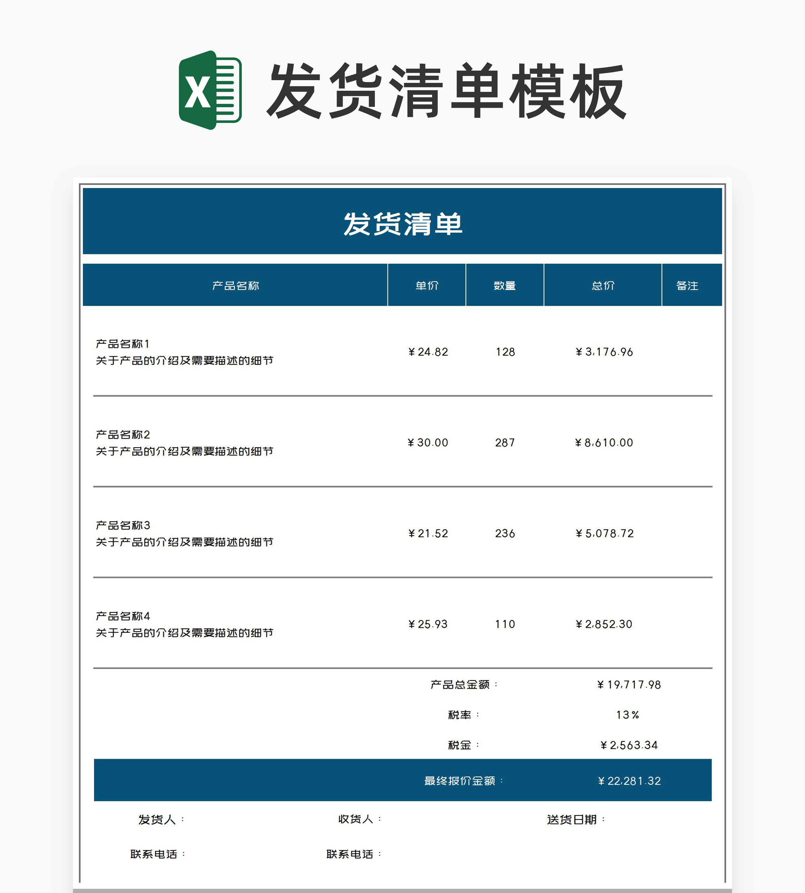Click the 产品名称4 row label
Image resolution: width=805 pixels, height=893 pixels.
coord(123,616)
